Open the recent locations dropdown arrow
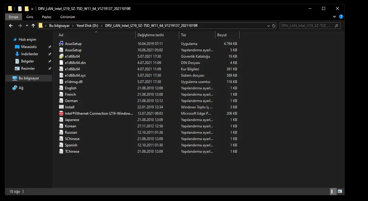Screen dimensions: 368x201 pos(27,26)
